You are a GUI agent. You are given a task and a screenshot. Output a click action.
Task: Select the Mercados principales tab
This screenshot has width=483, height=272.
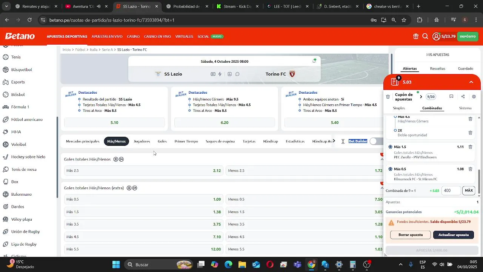[x=83, y=141]
